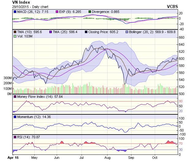Image resolution: width=190 pixels, height=164 pixels.
Task: Select the purple TMA (25) legend swatch
Action: tap(51, 32)
